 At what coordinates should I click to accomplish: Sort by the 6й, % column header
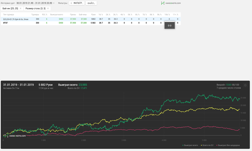(x=137, y=14)
